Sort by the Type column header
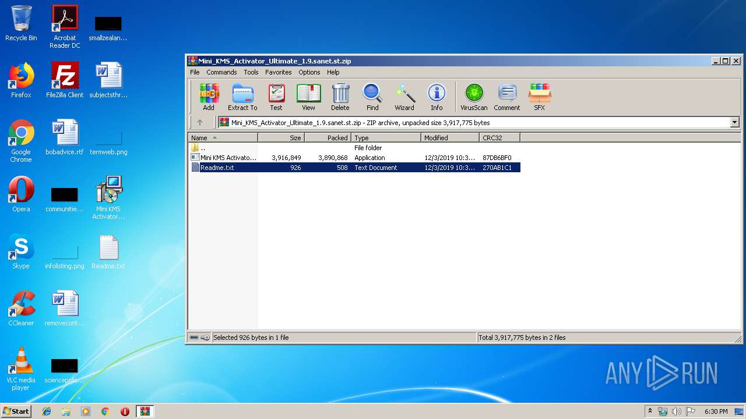This screenshot has height=419, width=746. point(386,138)
